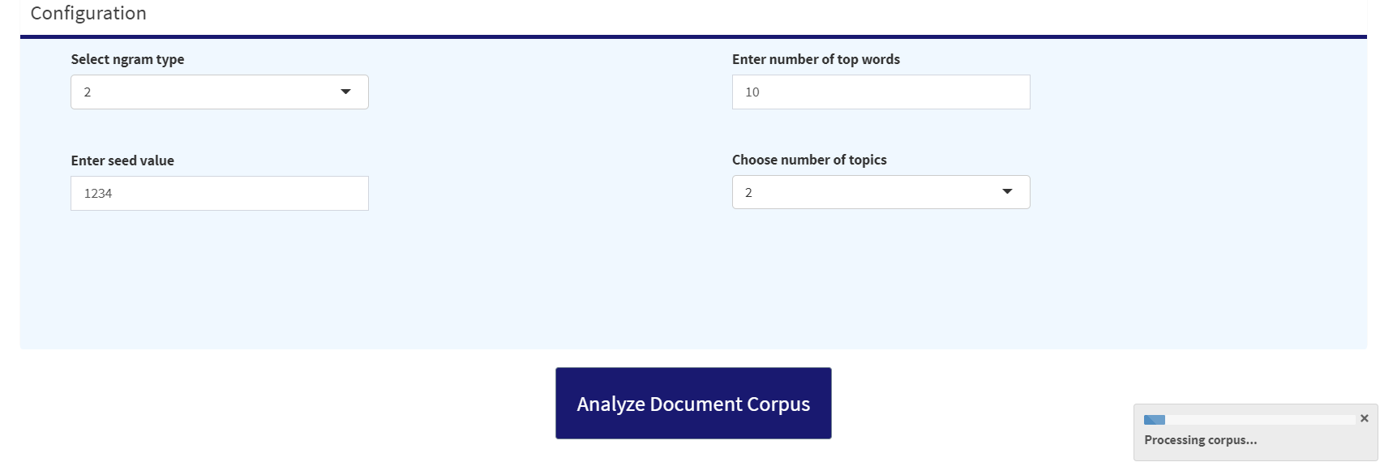Open the Select ngram type dropdown
Viewport: 1380px width, 462px height.
[x=219, y=92]
